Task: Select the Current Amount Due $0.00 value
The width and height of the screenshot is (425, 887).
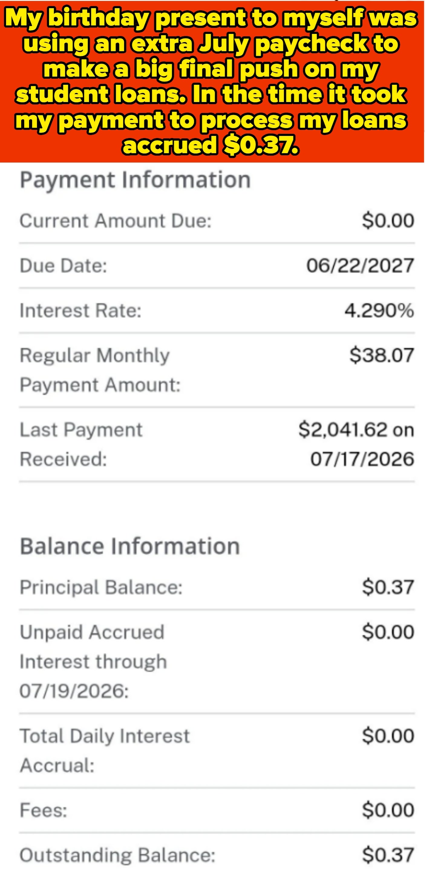Action: click(388, 220)
